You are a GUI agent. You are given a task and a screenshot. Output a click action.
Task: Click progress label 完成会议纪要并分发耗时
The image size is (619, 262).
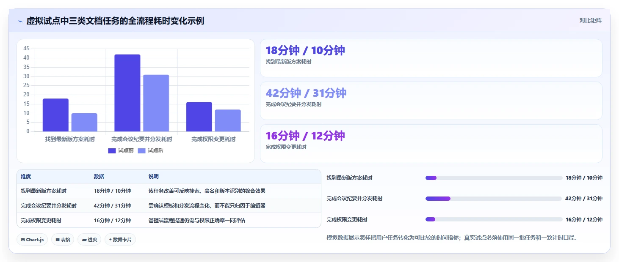tap(355, 199)
